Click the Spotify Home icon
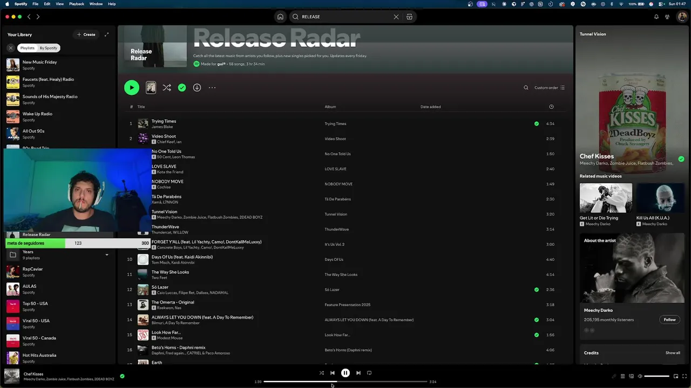This screenshot has height=388, width=691. tap(280, 17)
